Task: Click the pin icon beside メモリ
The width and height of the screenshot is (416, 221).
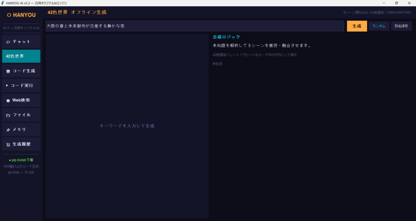Action: click(x=8, y=130)
